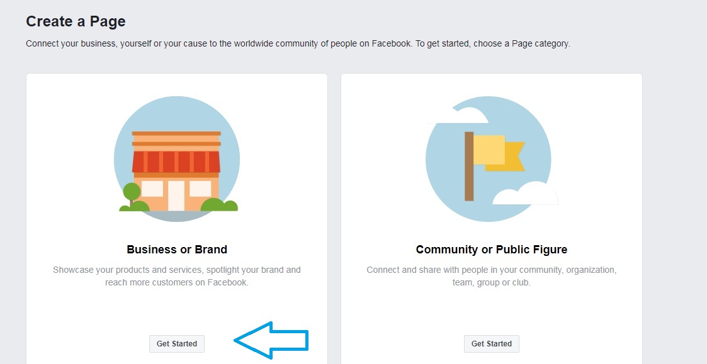Click the storefront illustration icon

pos(177,159)
